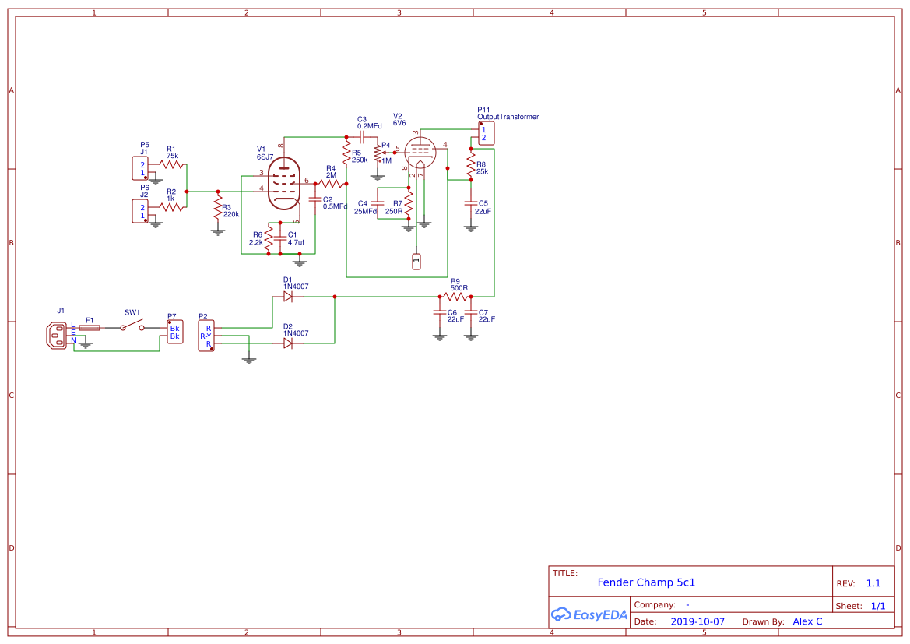
Task: Select capacitor C5 symbol
Action: pos(471,203)
